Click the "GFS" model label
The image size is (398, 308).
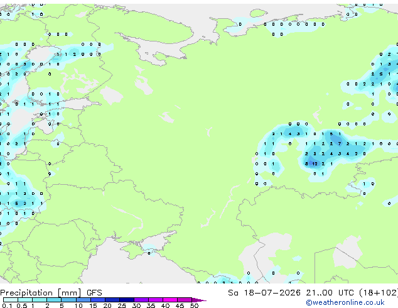pos(94,293)
